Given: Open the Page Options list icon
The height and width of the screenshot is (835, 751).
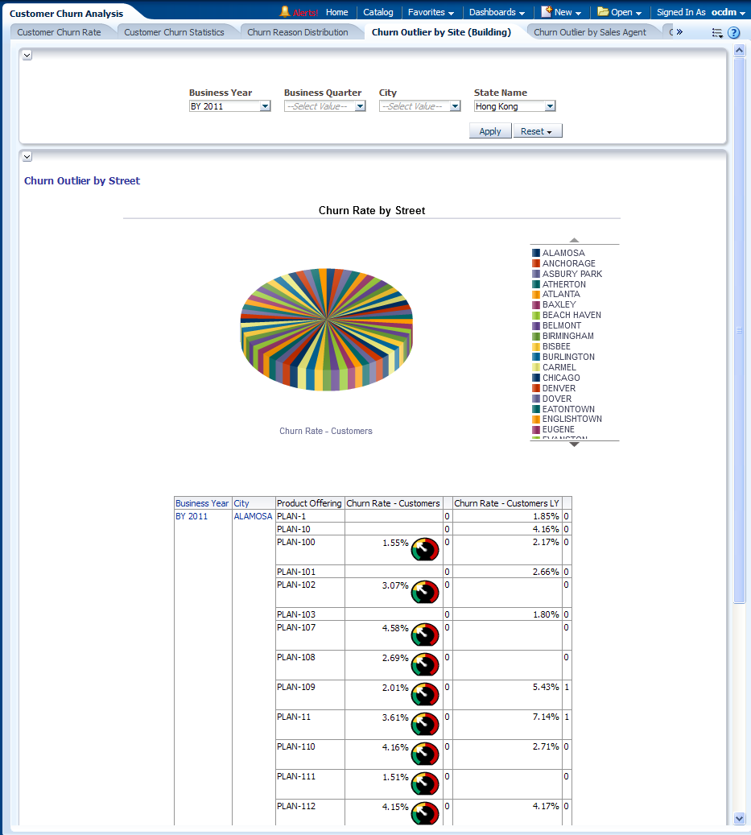Looking at the screenshot, I should (717, 33).
